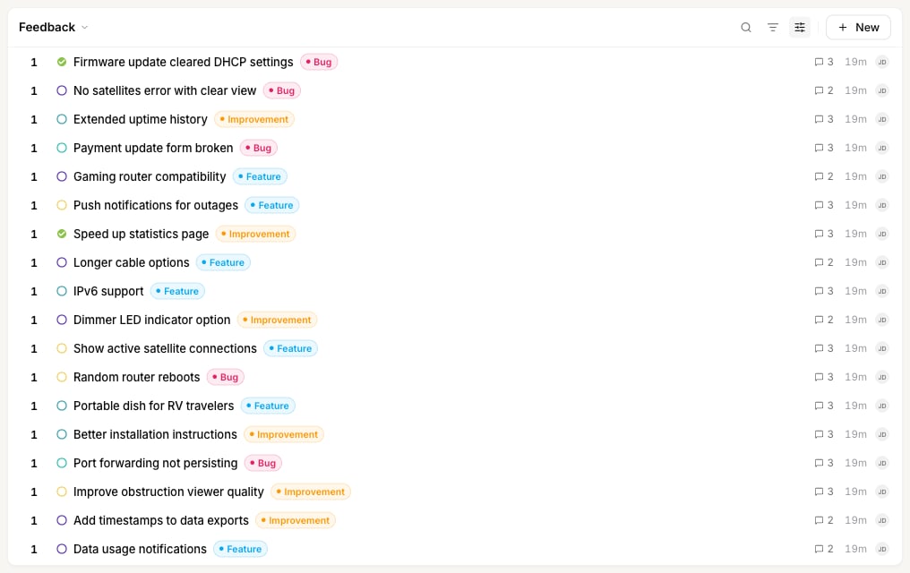
Task: Open the filter icon in header
Action: (772, 27)
